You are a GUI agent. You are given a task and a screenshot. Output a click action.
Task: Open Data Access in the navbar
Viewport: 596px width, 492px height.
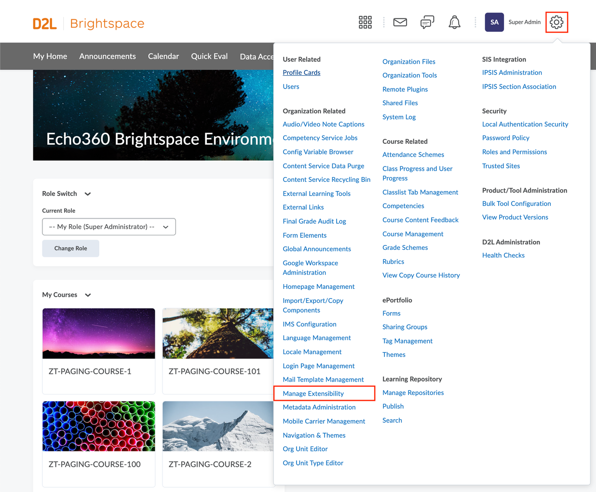(257, 56)
